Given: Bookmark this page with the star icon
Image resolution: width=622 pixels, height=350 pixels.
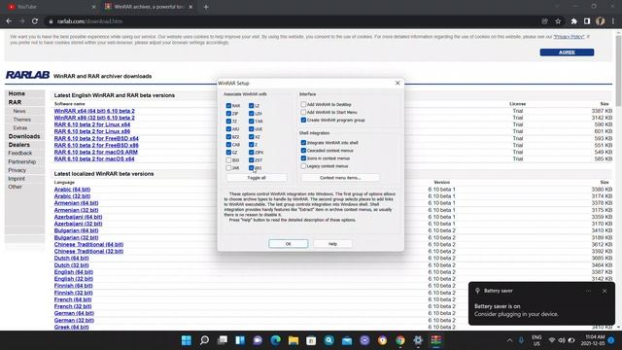Looking at the screenshot, I should (558, 21).
